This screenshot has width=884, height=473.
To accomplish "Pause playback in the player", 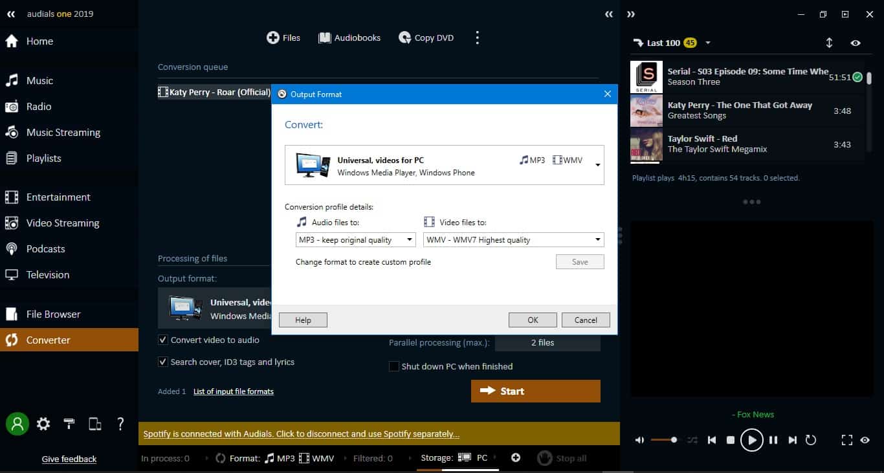I will point(773,440).
